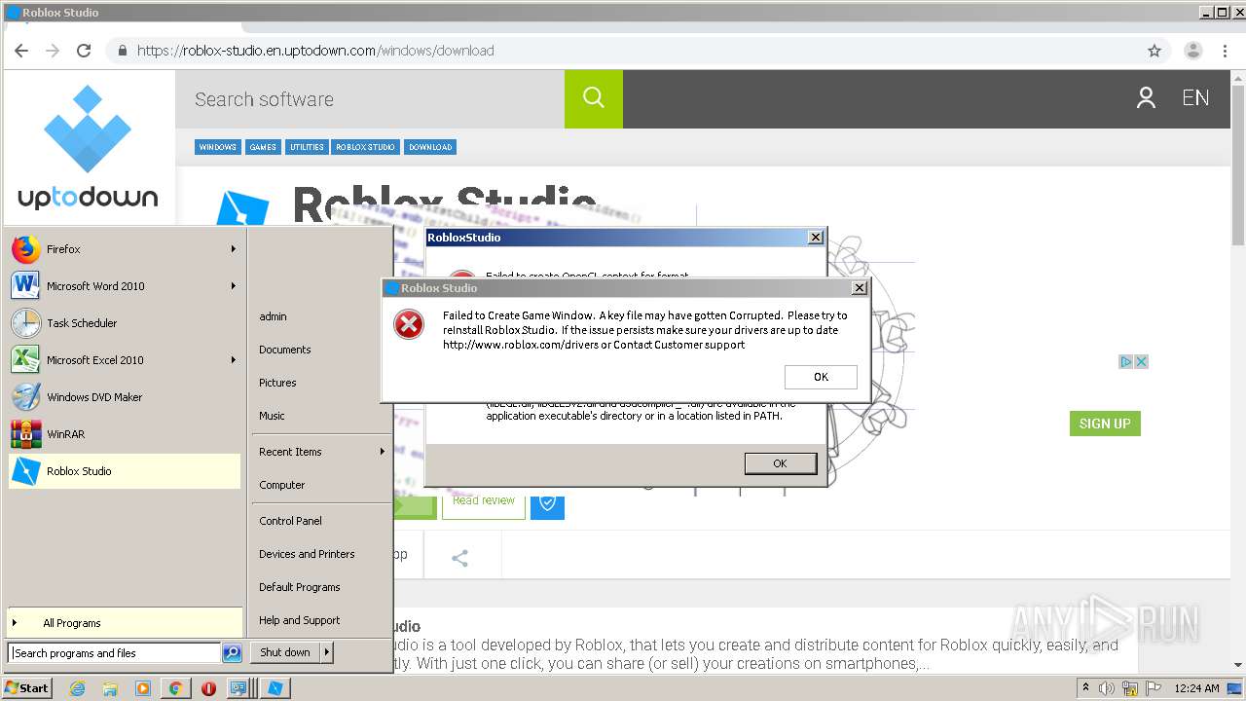Show hidden system tray icons
Screen dimensions: 1246x701
coord(1085,687)
